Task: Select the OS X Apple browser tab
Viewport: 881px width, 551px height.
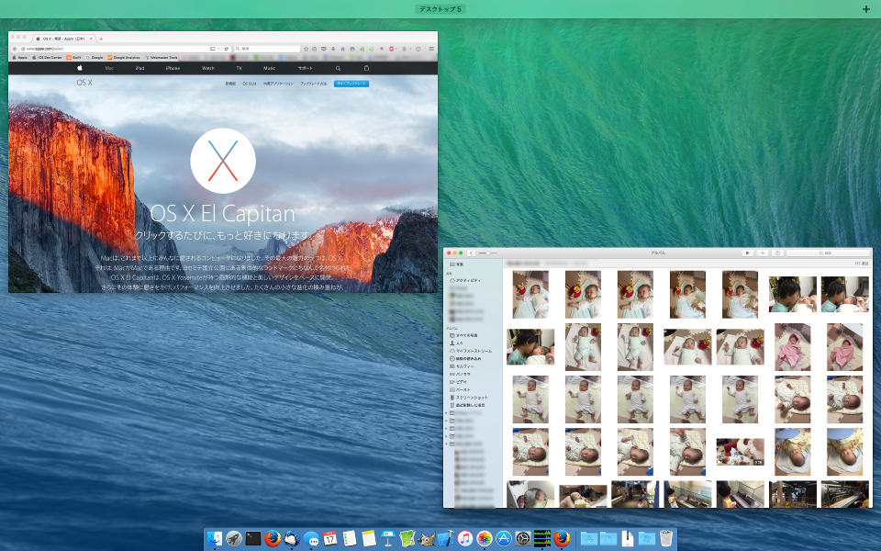Action: click(64, 39)
